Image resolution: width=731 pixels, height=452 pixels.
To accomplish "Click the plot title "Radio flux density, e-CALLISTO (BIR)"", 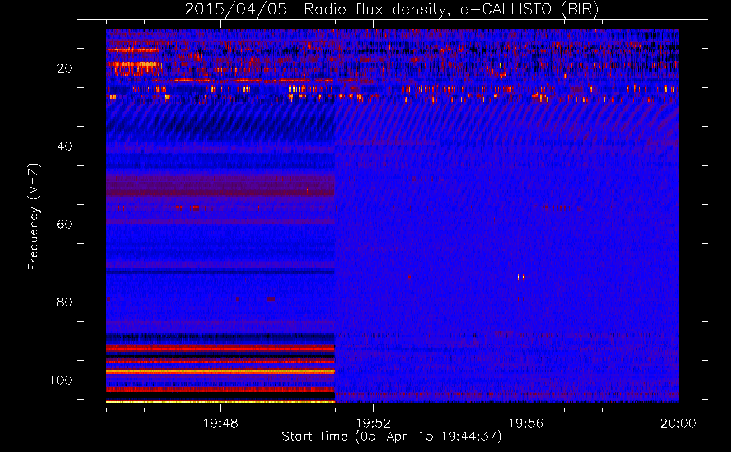I will (x=451, y=9).
